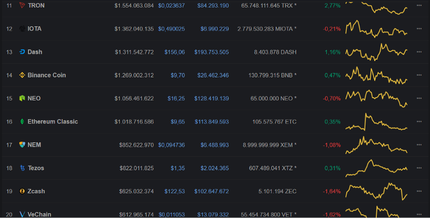Click NEM price $0,094736

click(x=171, y=145)
